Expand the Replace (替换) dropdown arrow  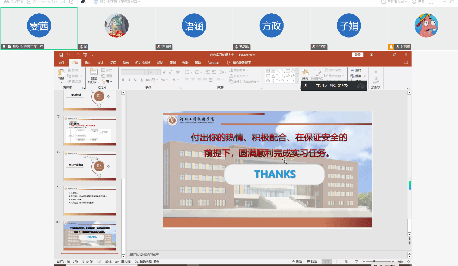tap(364, 76)
